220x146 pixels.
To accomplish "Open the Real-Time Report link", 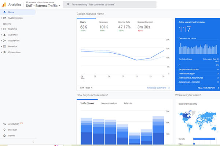I will (x=206, y=88).
